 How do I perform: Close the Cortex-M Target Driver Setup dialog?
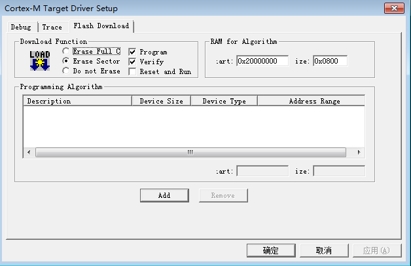point(394,9)
